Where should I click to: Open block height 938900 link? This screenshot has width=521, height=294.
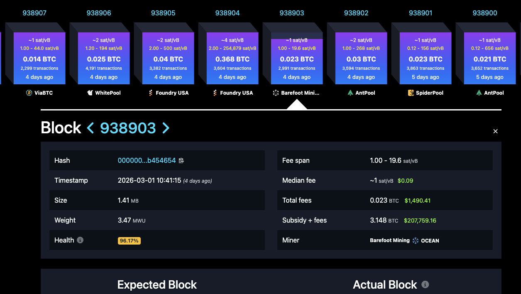(x=484, y=13)
